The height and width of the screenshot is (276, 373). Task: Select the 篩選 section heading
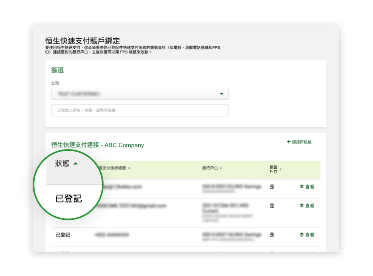[x=57, y=70]
